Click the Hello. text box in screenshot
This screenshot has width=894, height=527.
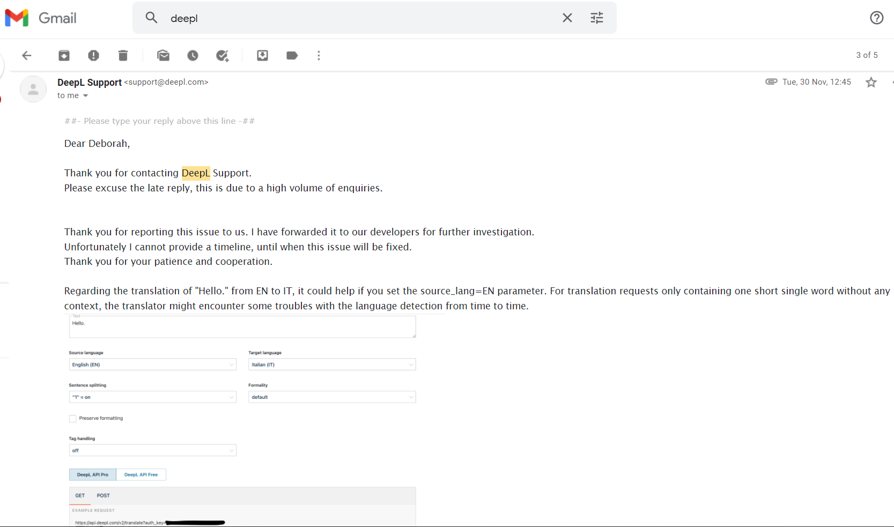pyautogui.click(x=242, y=326)
